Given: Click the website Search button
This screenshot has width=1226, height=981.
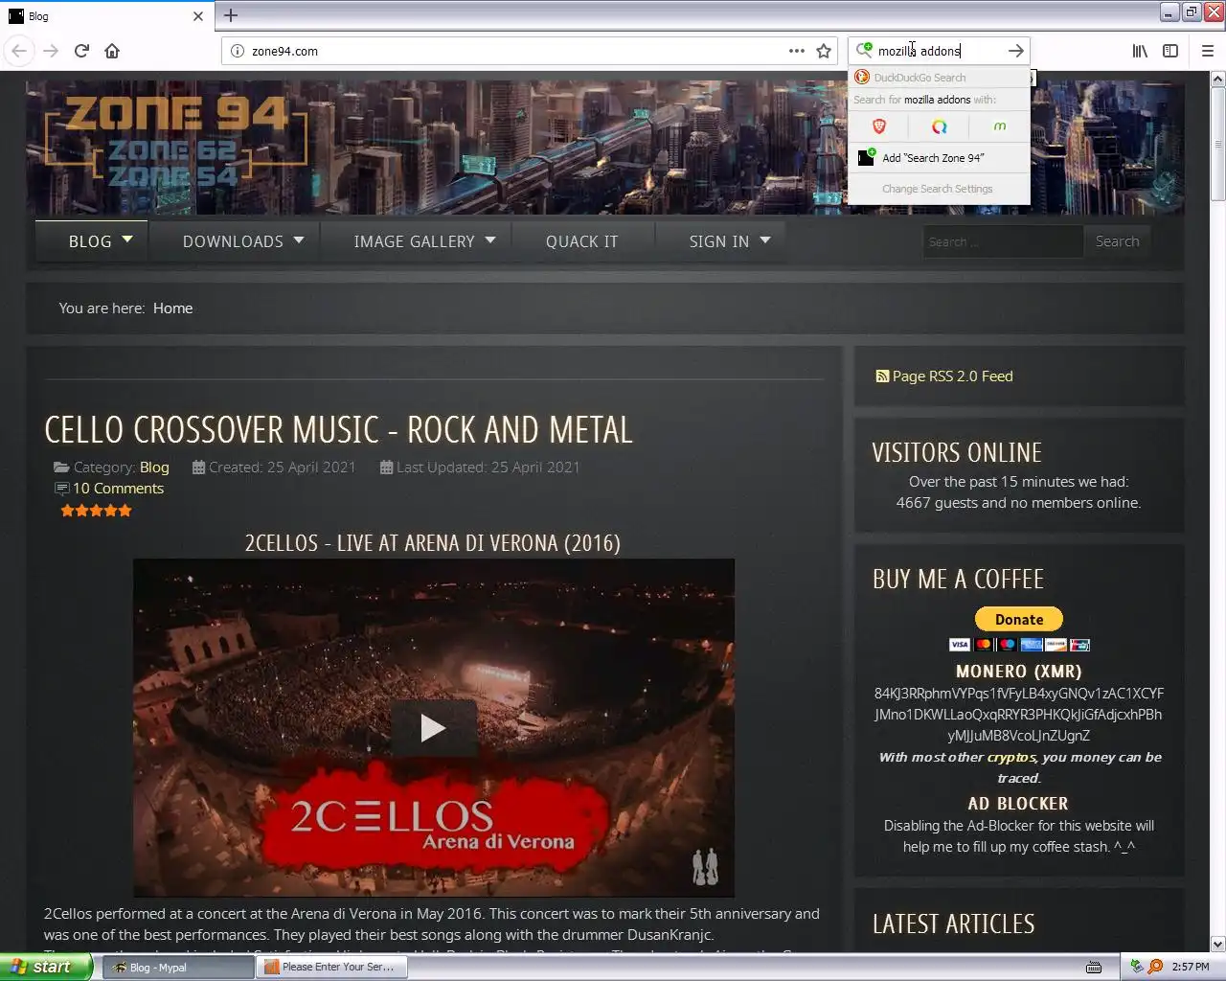Looking at the screenshot, I should pyautogui.click(x=1118, y=241).
